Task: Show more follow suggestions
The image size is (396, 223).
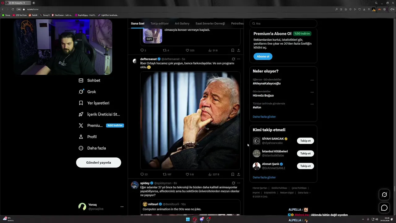Action: [264, 177]
